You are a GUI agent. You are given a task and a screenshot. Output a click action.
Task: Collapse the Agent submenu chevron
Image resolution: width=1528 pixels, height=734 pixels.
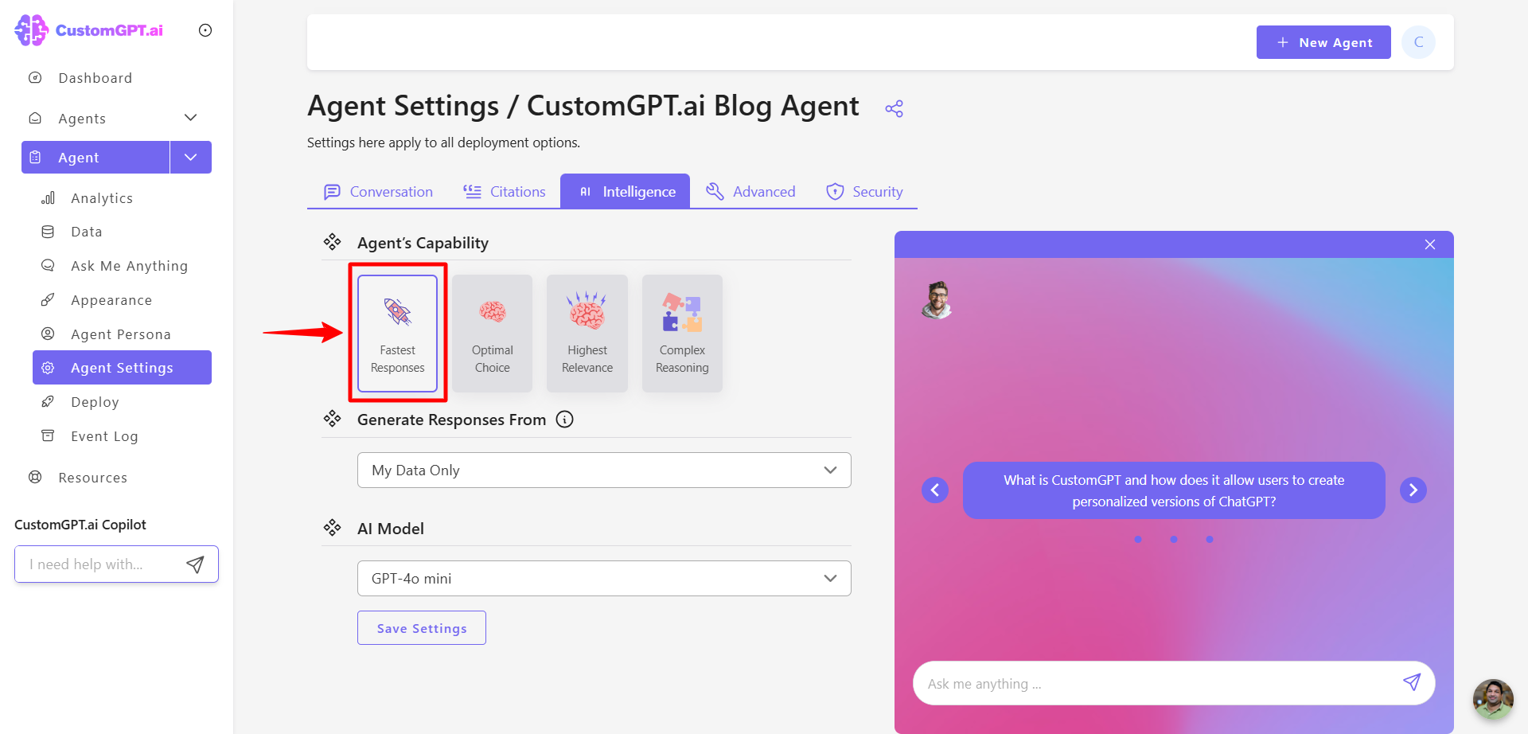click(x=191, y=157)
